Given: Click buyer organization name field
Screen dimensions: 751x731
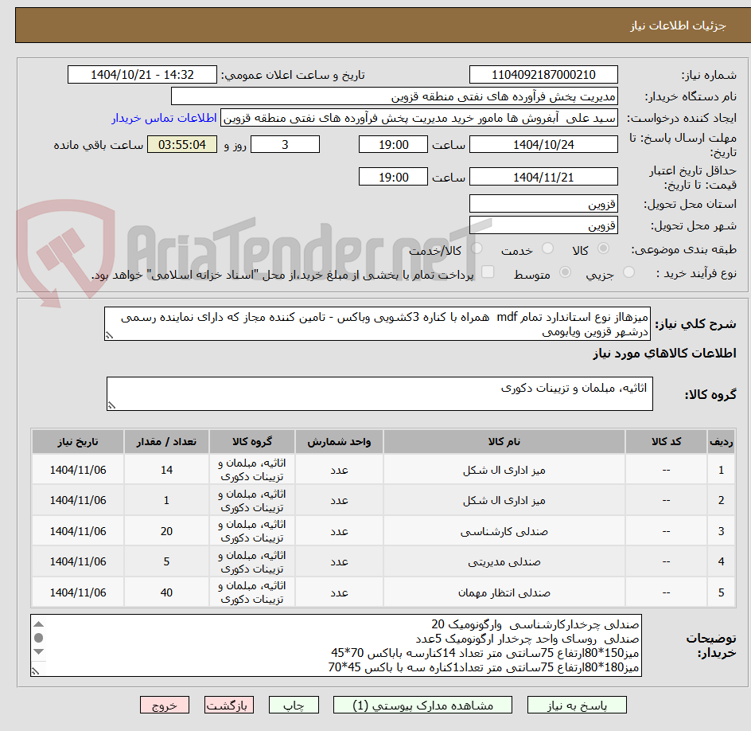Looking at the screenshot, I should [x=394, y=96].
